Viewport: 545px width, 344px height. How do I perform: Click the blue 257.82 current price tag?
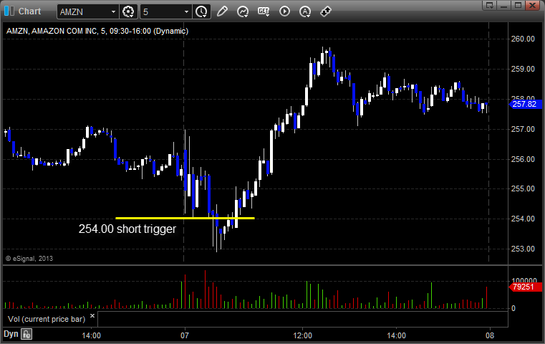(x=526, y=104)
